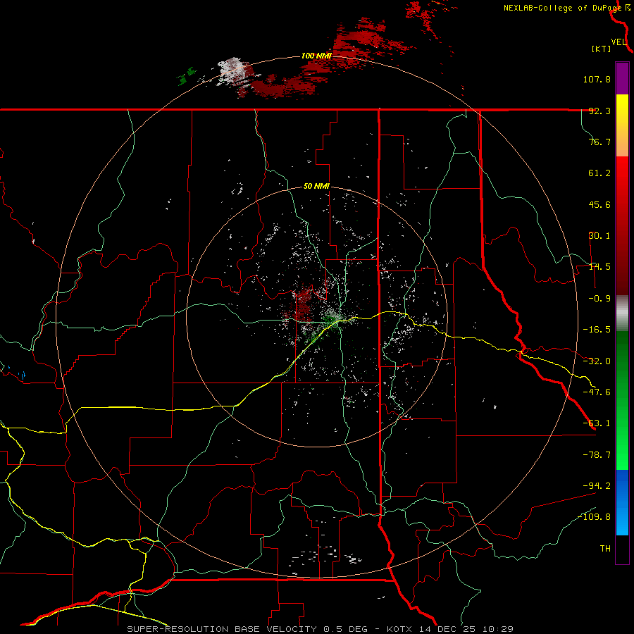Select the -94.2 scale value
This screenshot has width=634, height=634.
[x=597, y=485]
